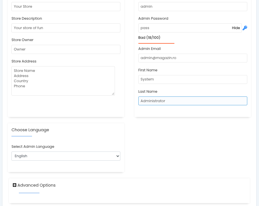Viewport: 259px width, 206px height.
Task: Click the Store Name input field
Action: [x=66, y=7]
